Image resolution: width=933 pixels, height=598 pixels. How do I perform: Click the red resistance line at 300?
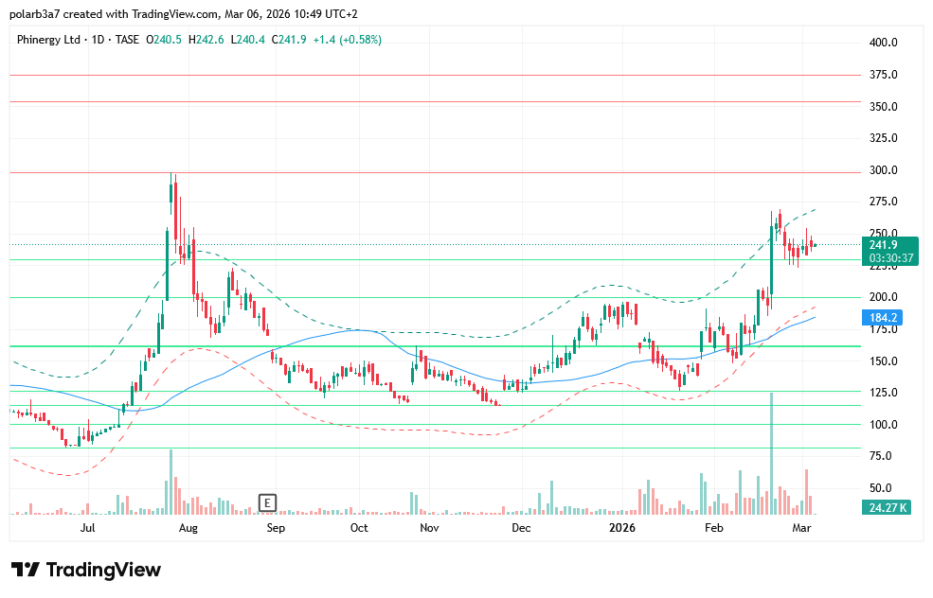pos(435,173)
